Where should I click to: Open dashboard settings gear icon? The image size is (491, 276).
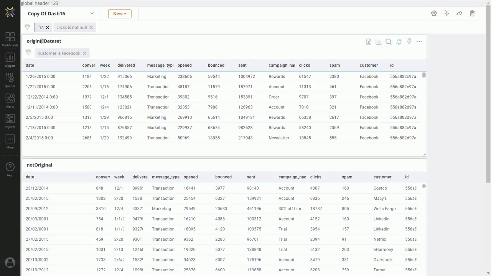pyautogui.click(x=434, y=13)
